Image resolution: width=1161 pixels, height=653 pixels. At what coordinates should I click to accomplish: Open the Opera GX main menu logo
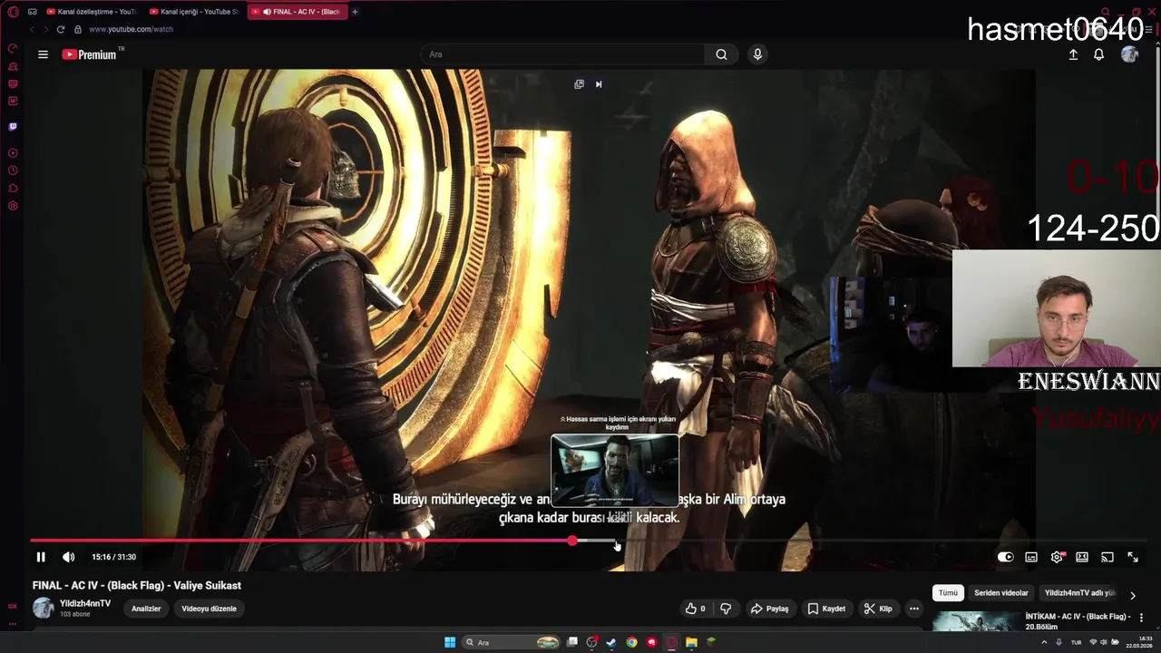point(13,12)
